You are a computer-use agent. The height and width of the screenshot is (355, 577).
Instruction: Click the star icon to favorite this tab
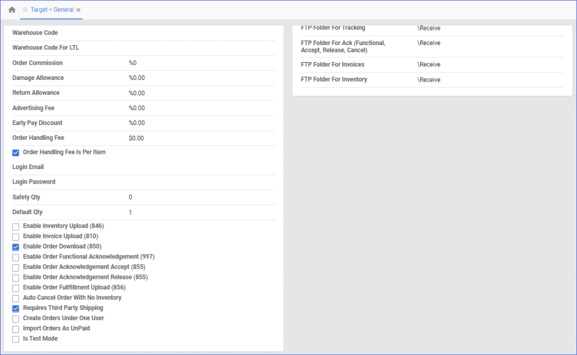coord(24,10)
